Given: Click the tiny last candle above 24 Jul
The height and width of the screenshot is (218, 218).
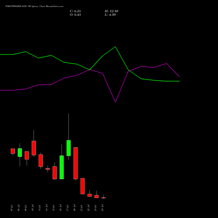Looking at the screenshot, I should (103, 198).
